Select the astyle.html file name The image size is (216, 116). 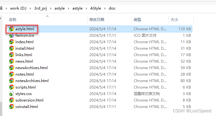[x=25, y=29]
